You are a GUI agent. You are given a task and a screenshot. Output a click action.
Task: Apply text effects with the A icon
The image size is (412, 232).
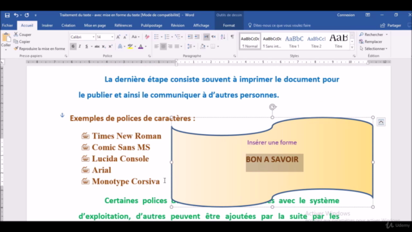tap(120, 46)
